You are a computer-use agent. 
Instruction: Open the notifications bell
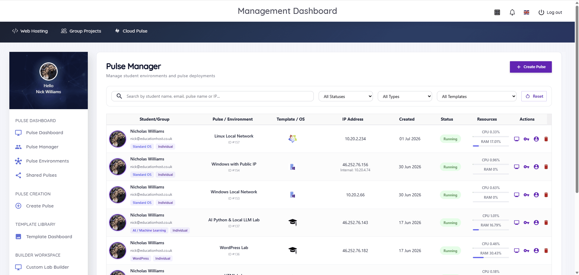click(x=512, y=12)
